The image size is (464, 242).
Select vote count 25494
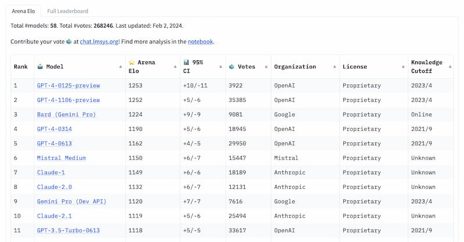tap(237, 216)
